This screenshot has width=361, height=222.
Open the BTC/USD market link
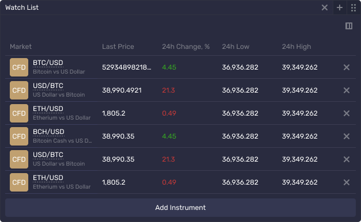(48, 63)
